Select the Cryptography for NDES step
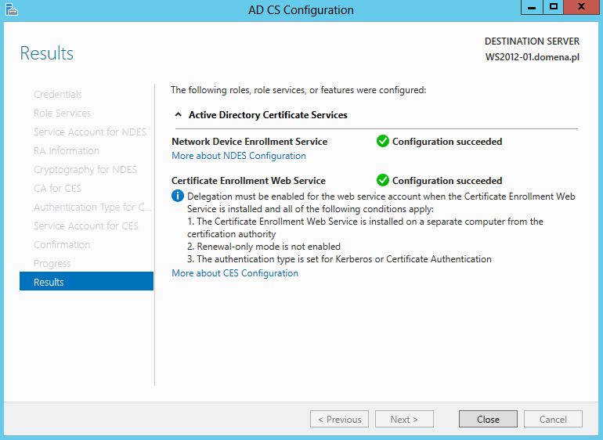 coord(85,170)
